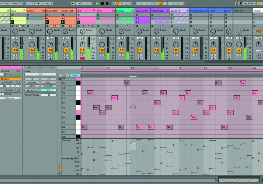Viewport: 263px width, 184px height.
Task: Enable the Arrangement Record button
Action: 107,3
